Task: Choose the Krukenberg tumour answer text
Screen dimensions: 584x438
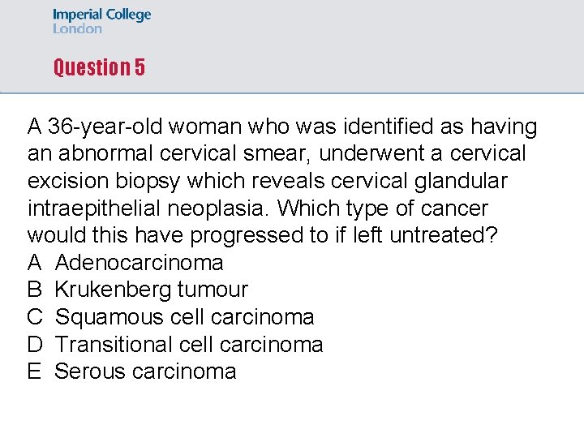Action: click(x=151, y=290)
